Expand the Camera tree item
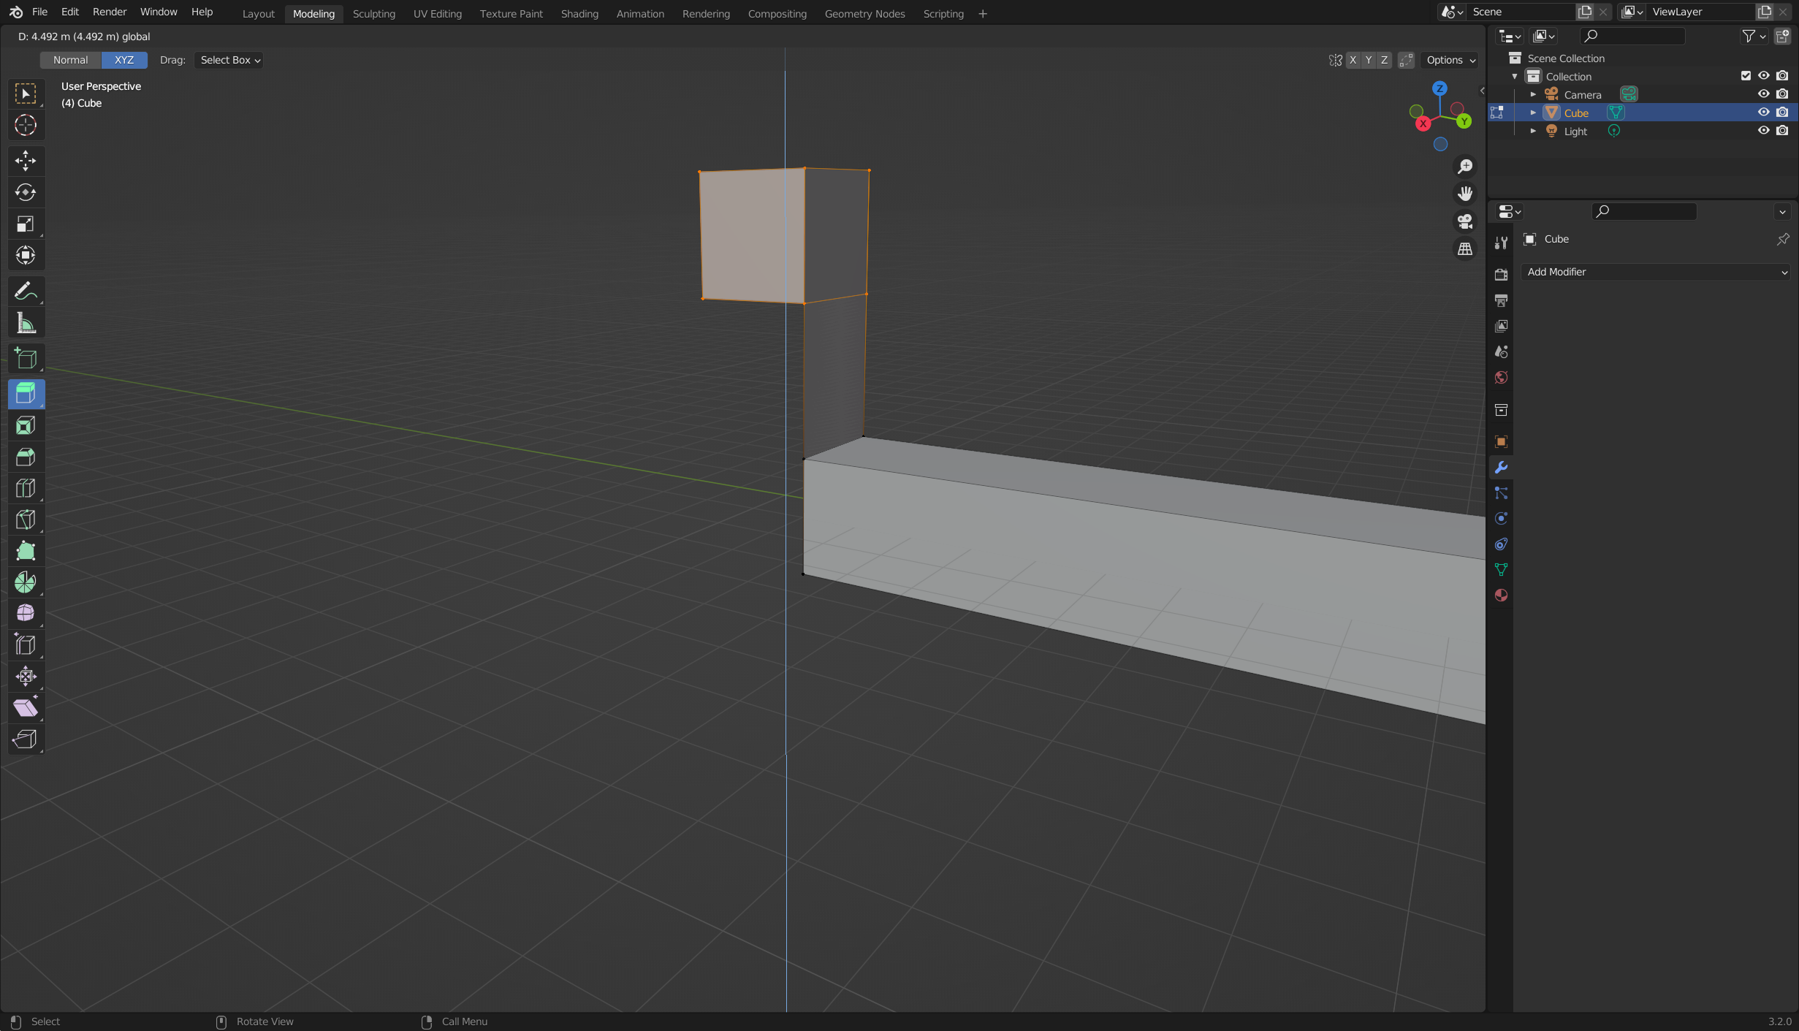The height and width of the screenshot is (1031, 1799). [1533, 94]
